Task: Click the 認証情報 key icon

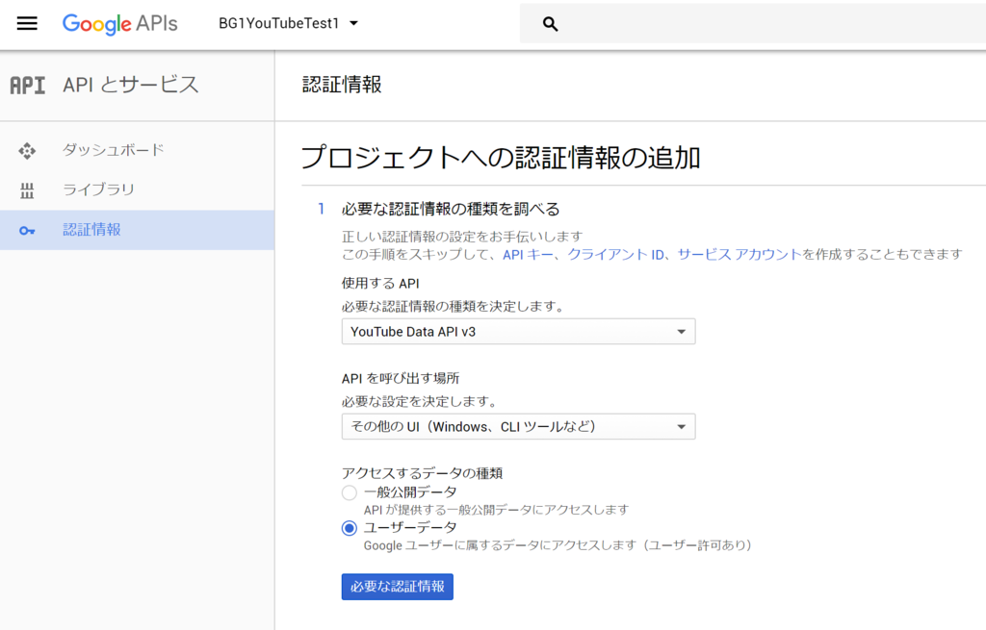Action: pyautogui.click(x=27, y=231)
